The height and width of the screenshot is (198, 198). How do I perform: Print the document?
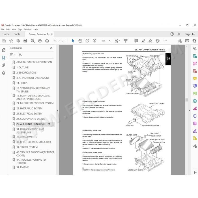point(25,41)
